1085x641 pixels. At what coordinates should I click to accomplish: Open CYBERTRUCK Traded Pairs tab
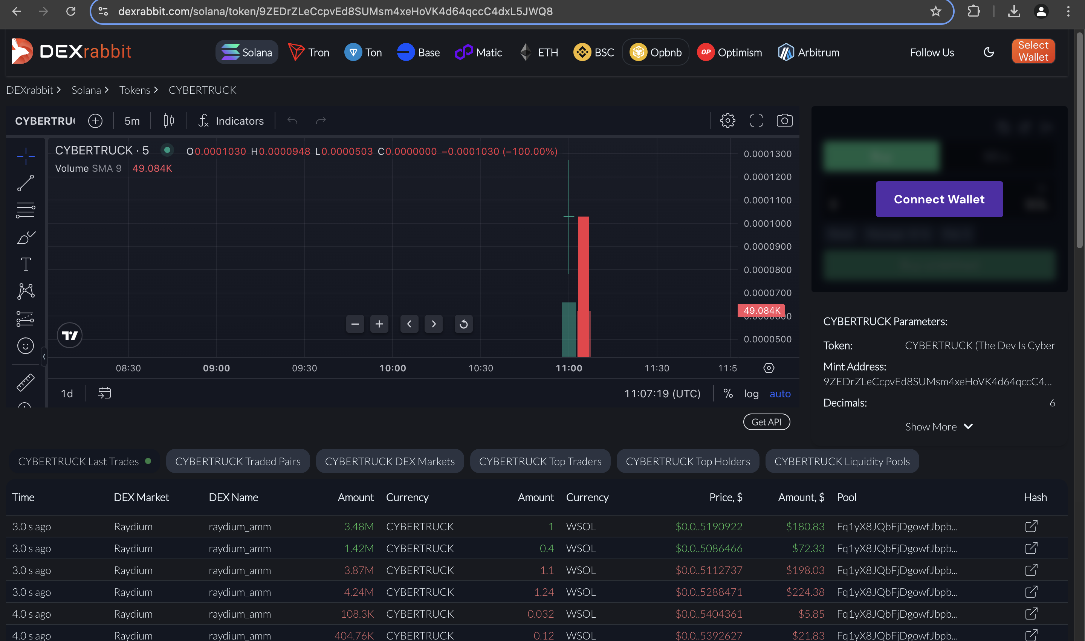click(238, 461)
